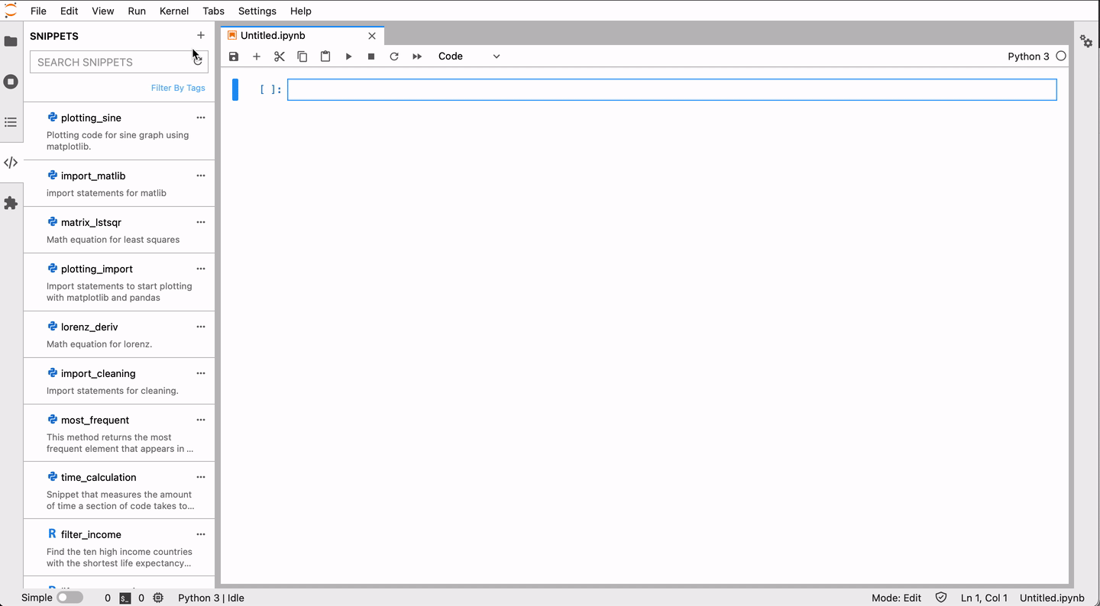Cut selected cell with scissors icon
Screen dimensions: 1100x606
tap(280, 56)
